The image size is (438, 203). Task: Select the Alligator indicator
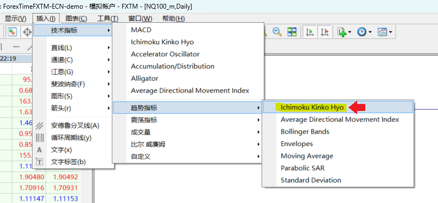[188, 78]
